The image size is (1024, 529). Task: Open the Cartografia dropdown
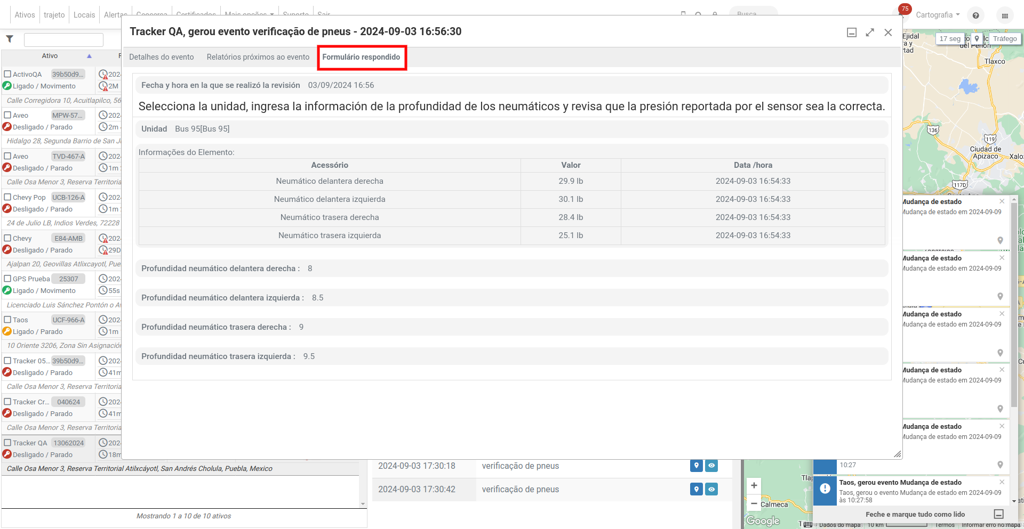click(x=938, y=15)
